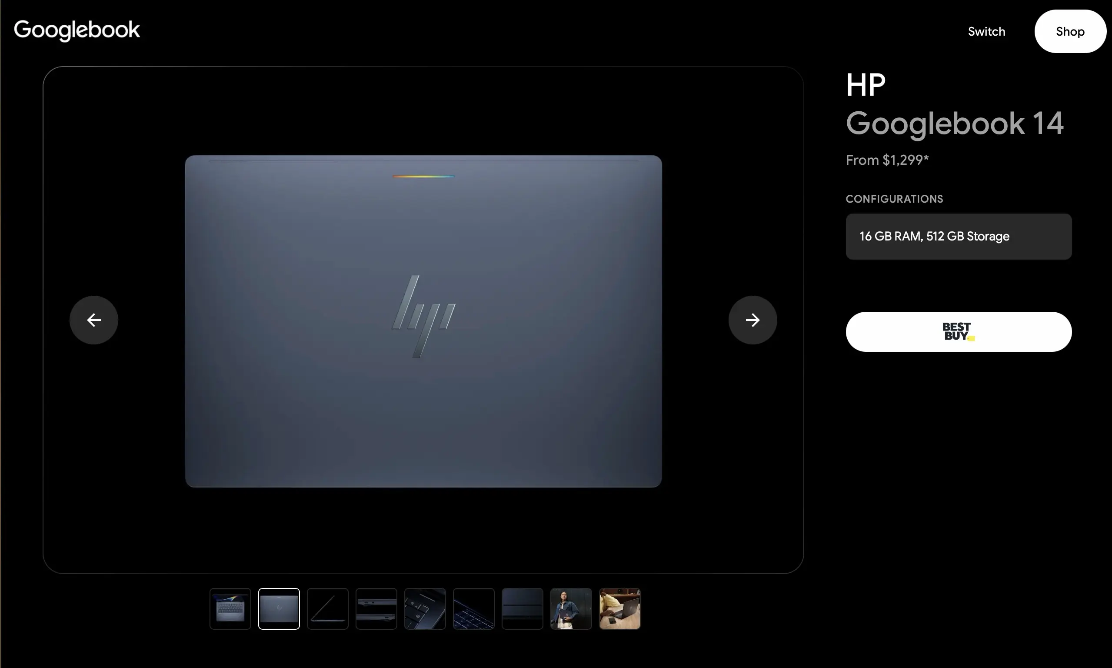The height and width of the screenshot is (668, 1112).
Task: Click the Best Buy logo button
Action: coord(959,332)
